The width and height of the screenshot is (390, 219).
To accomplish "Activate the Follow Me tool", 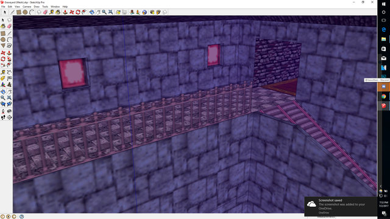I will (10, 59).
